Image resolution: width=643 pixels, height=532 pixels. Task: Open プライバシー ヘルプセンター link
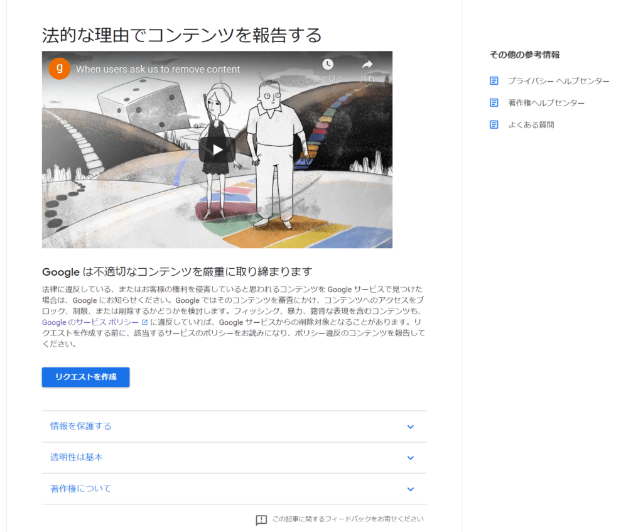coord(558,81)
